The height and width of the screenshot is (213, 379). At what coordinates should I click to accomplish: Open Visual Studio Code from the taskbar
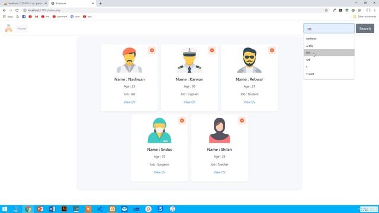tap(100, 209)
